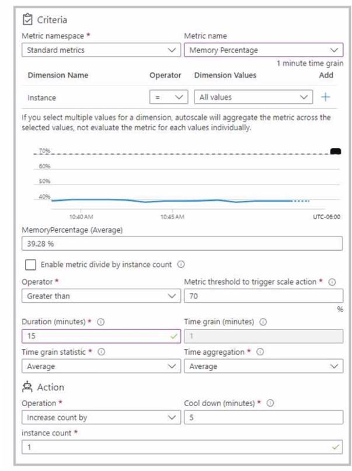352x471 pixels.
Task: Open the All values dimension dropdown
Action: [253, 97]
